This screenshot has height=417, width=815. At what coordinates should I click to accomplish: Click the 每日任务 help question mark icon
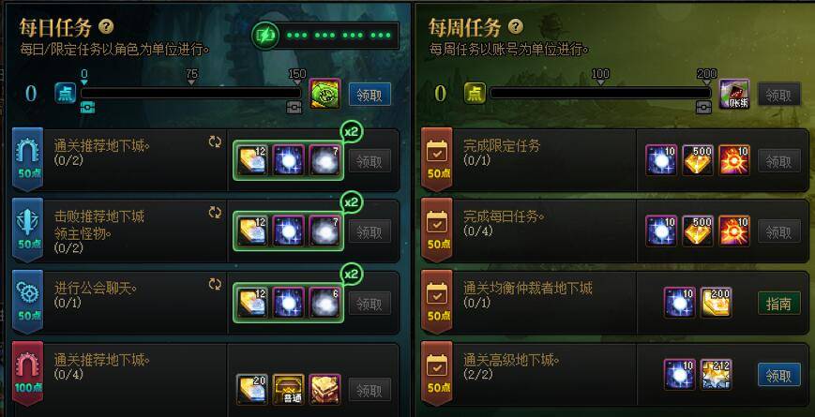tap(106, 26)
